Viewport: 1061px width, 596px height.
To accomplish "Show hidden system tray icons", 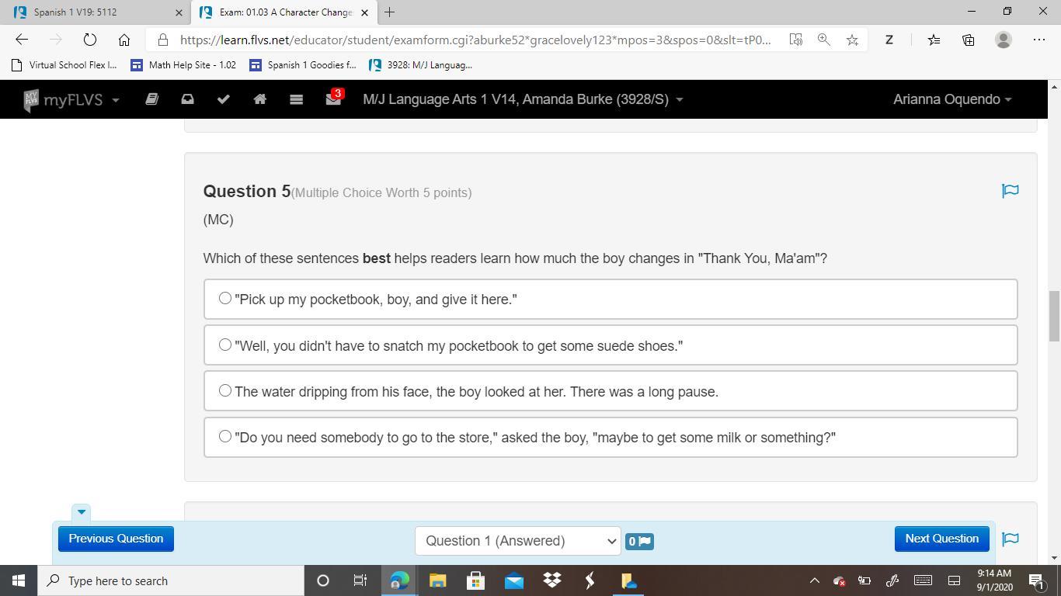I will pos(814,580).
